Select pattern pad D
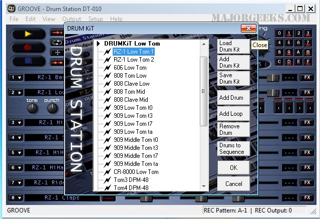Screen dimensions: 320x219 289,62
